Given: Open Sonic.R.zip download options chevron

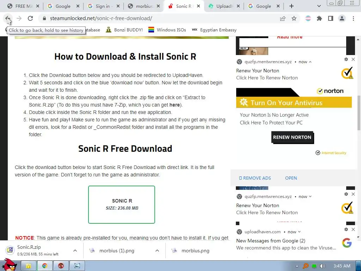Looking at the screenshot, I should 75,251.
